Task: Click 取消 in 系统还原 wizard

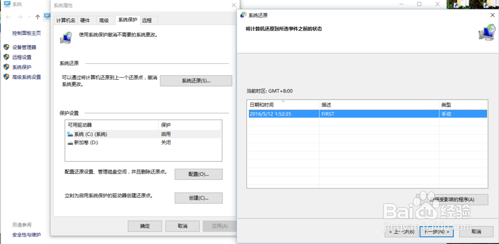Action: tap(476, 232)
